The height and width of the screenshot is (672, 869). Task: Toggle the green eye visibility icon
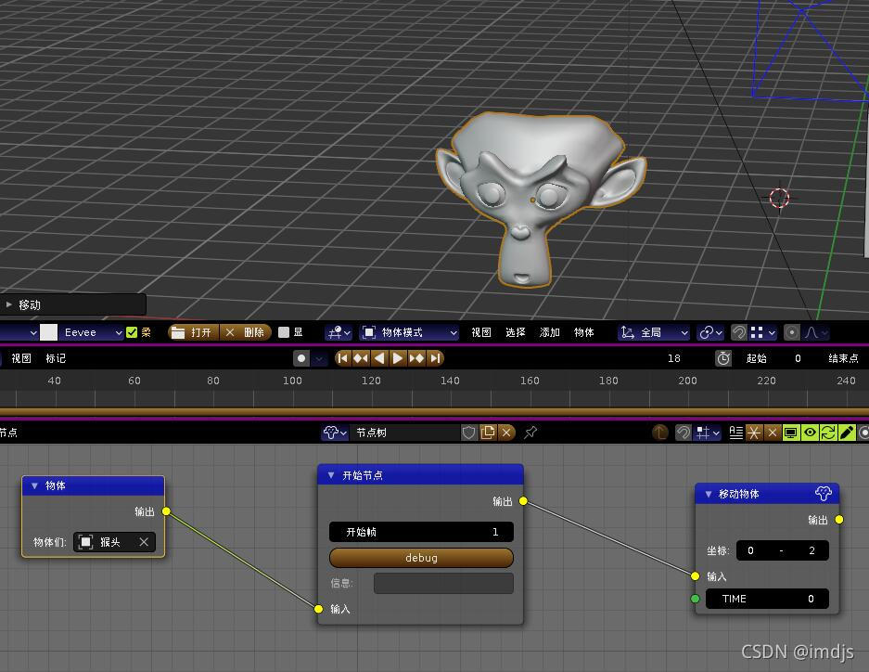(810, 433)
